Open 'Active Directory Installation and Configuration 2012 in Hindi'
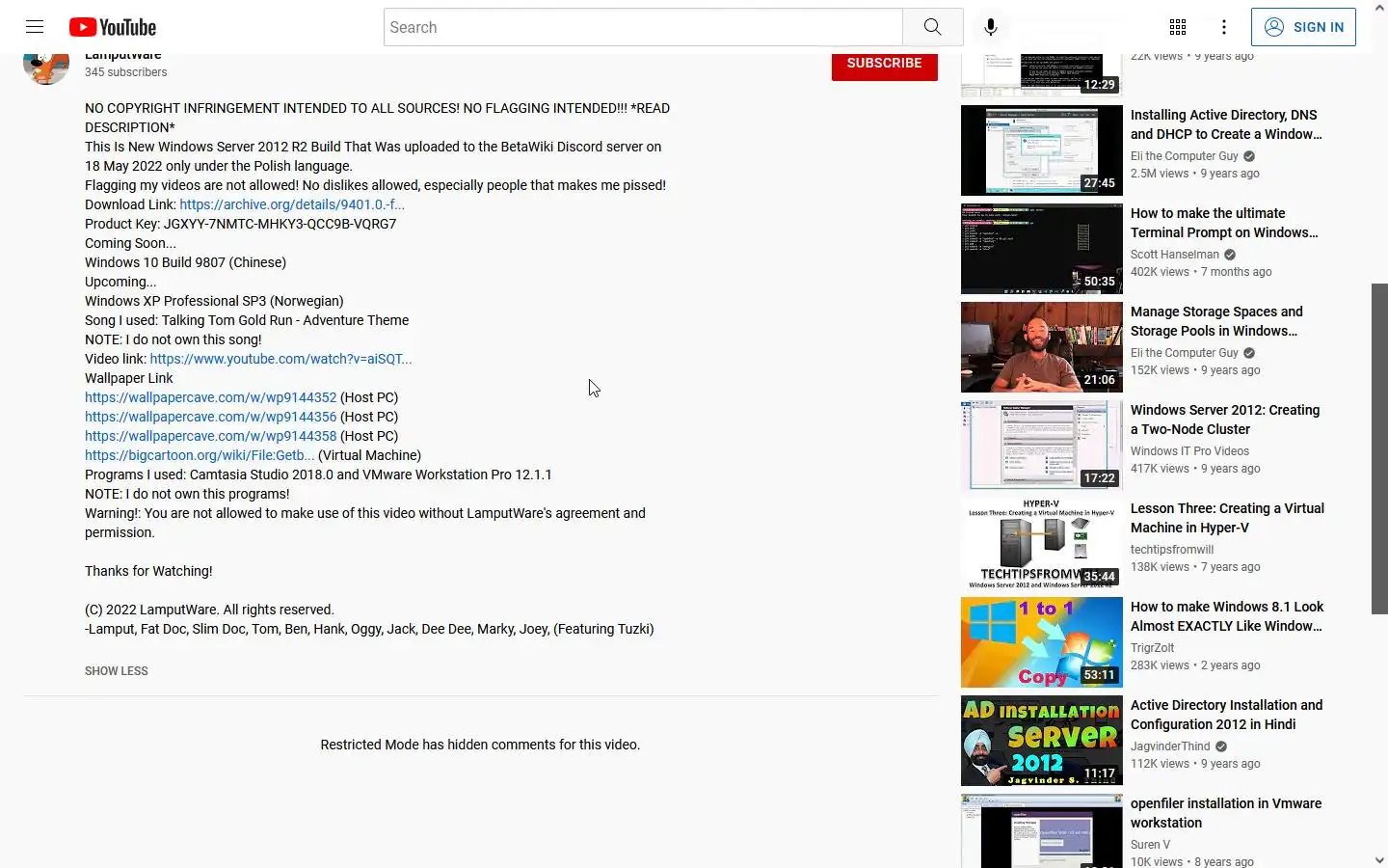The image size is (1388, 868). pos(1226,715)
